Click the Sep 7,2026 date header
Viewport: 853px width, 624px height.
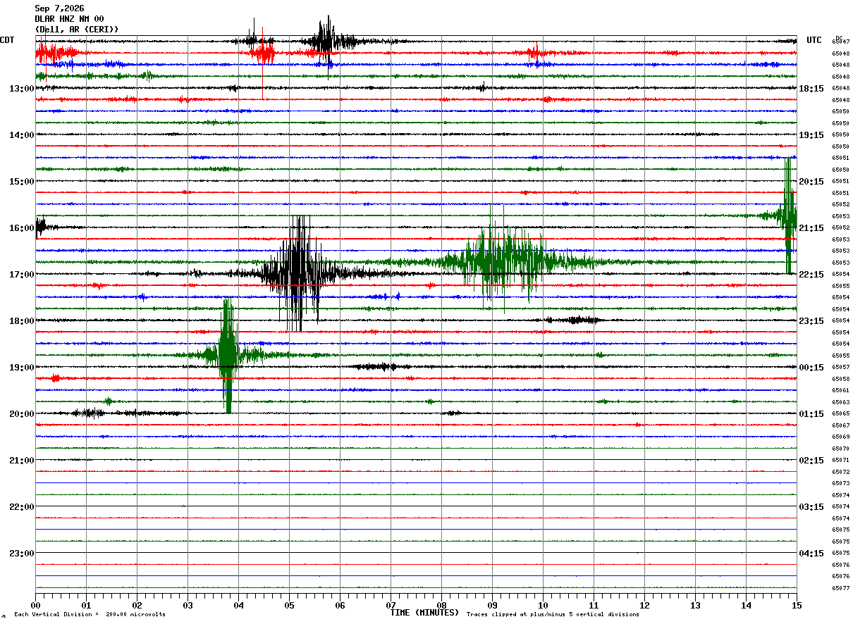point(59,8)
